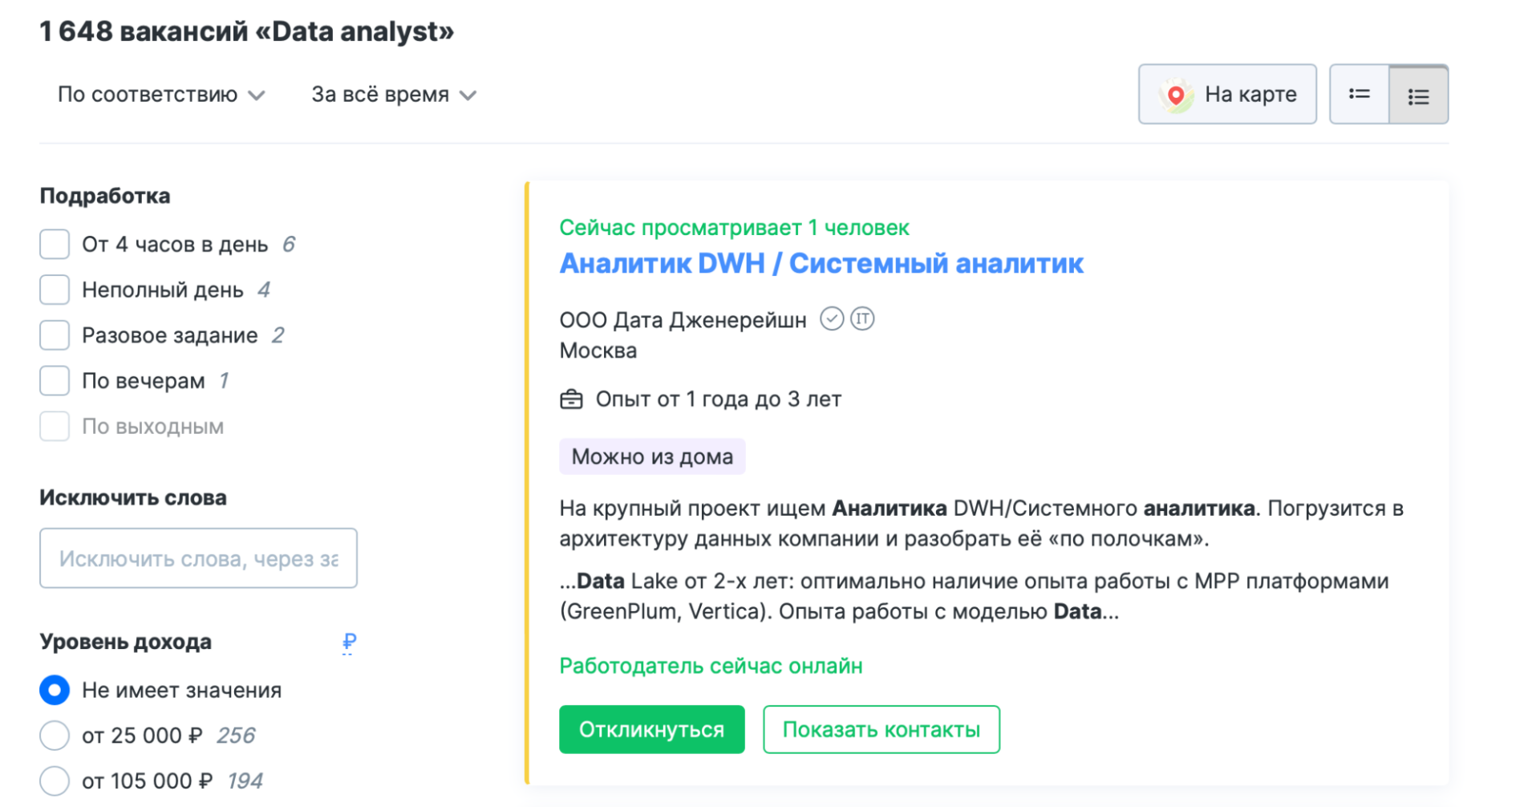The image size is (1540, 807).
Task: Enable the «По вечерам» filter
Action: point(54,380)
